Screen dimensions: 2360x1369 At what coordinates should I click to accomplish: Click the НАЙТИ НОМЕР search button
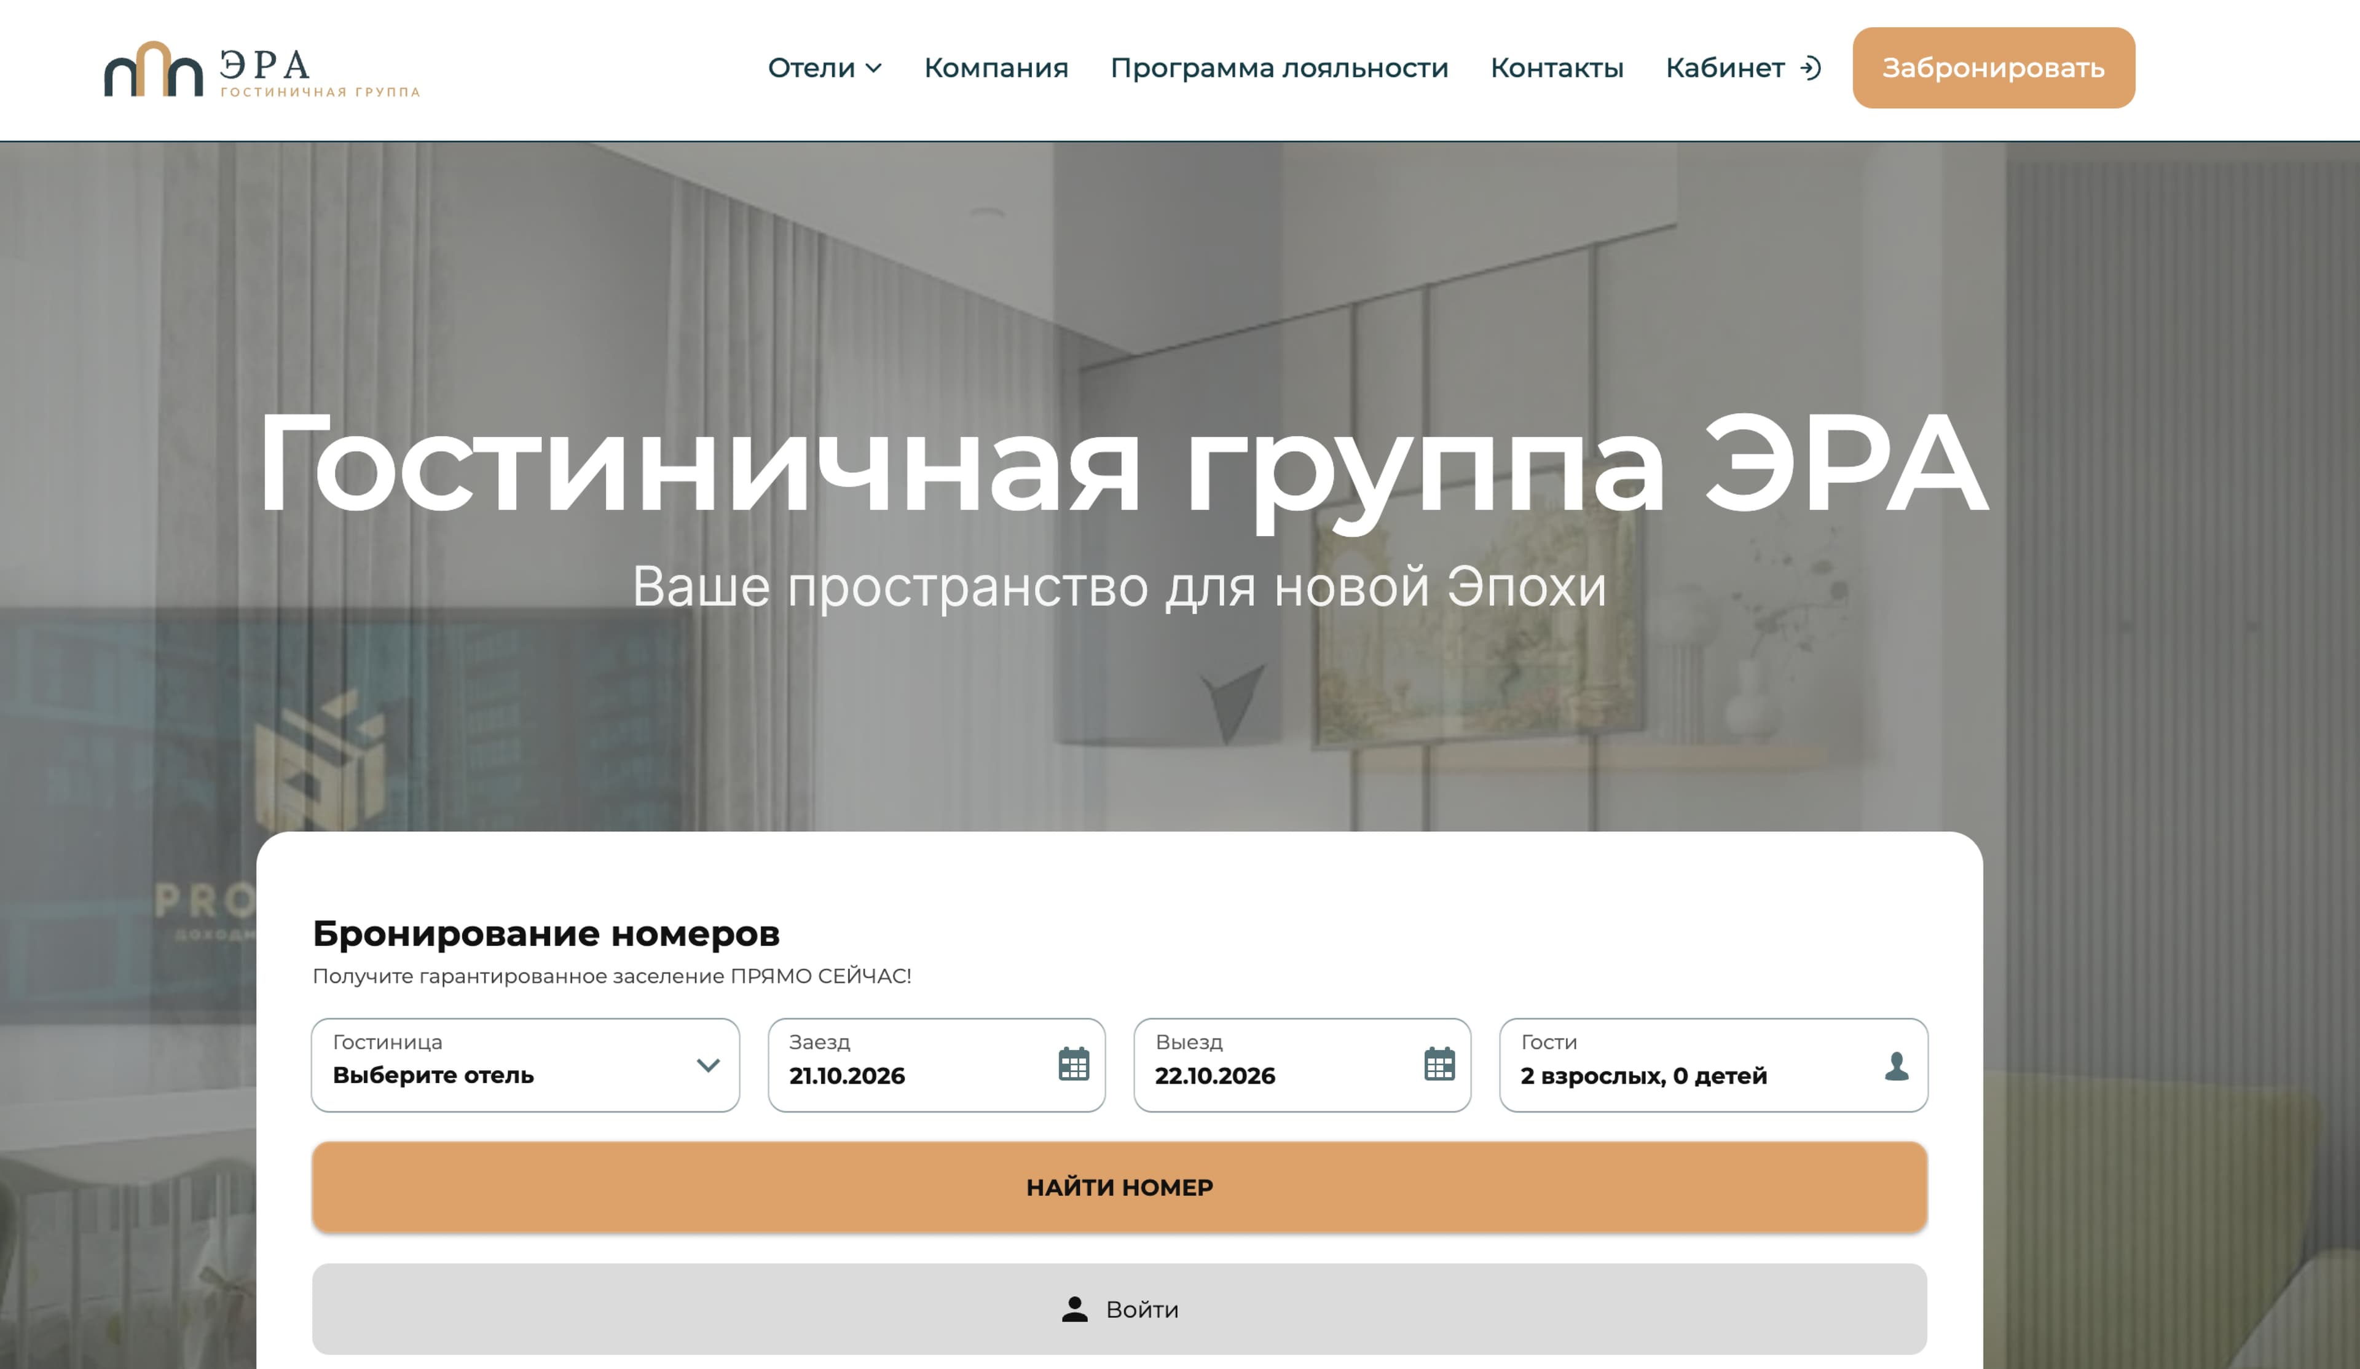click(1119, 1186)
